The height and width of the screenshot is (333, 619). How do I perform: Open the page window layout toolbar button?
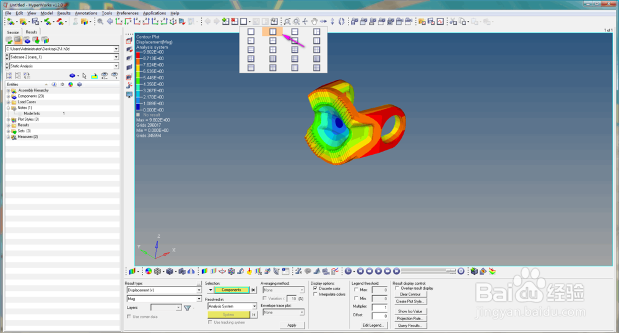[x=243, y=22]
